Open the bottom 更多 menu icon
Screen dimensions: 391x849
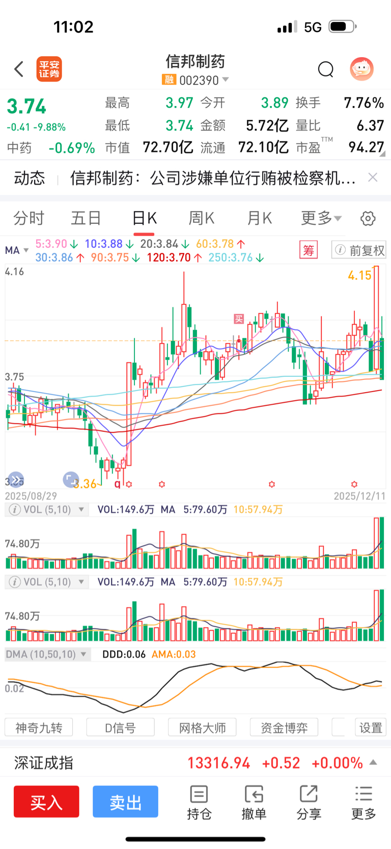pyautogui.click(x=364, y=803)
